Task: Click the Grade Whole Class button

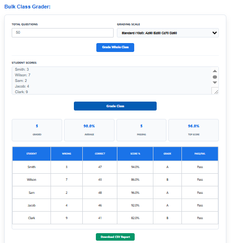Action: coord(115,47)
